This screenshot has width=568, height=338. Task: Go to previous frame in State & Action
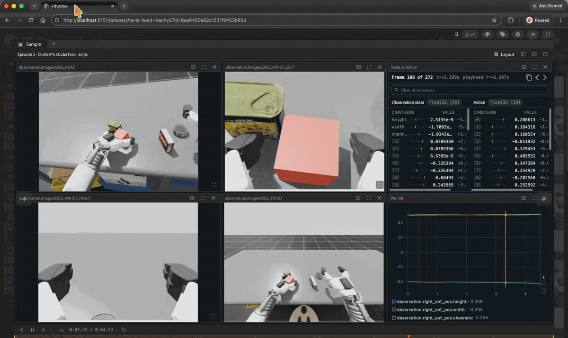click(537, 77)
